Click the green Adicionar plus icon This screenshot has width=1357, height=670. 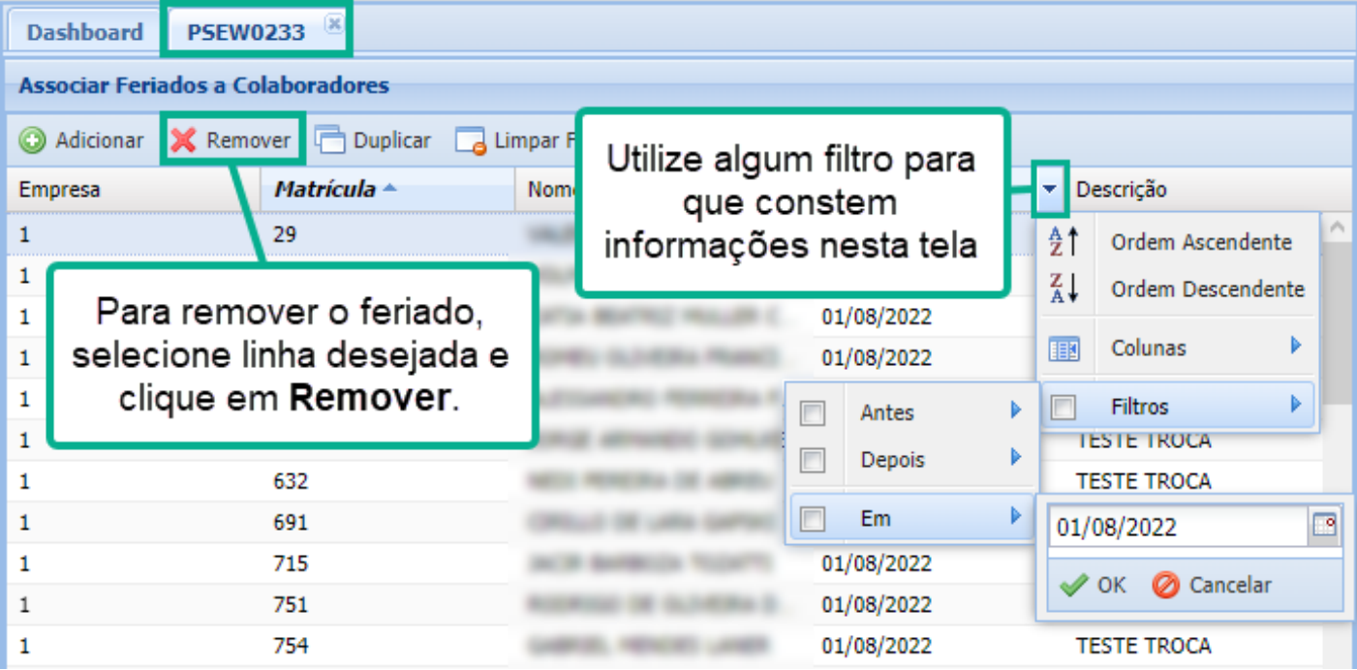pos(33,141)
